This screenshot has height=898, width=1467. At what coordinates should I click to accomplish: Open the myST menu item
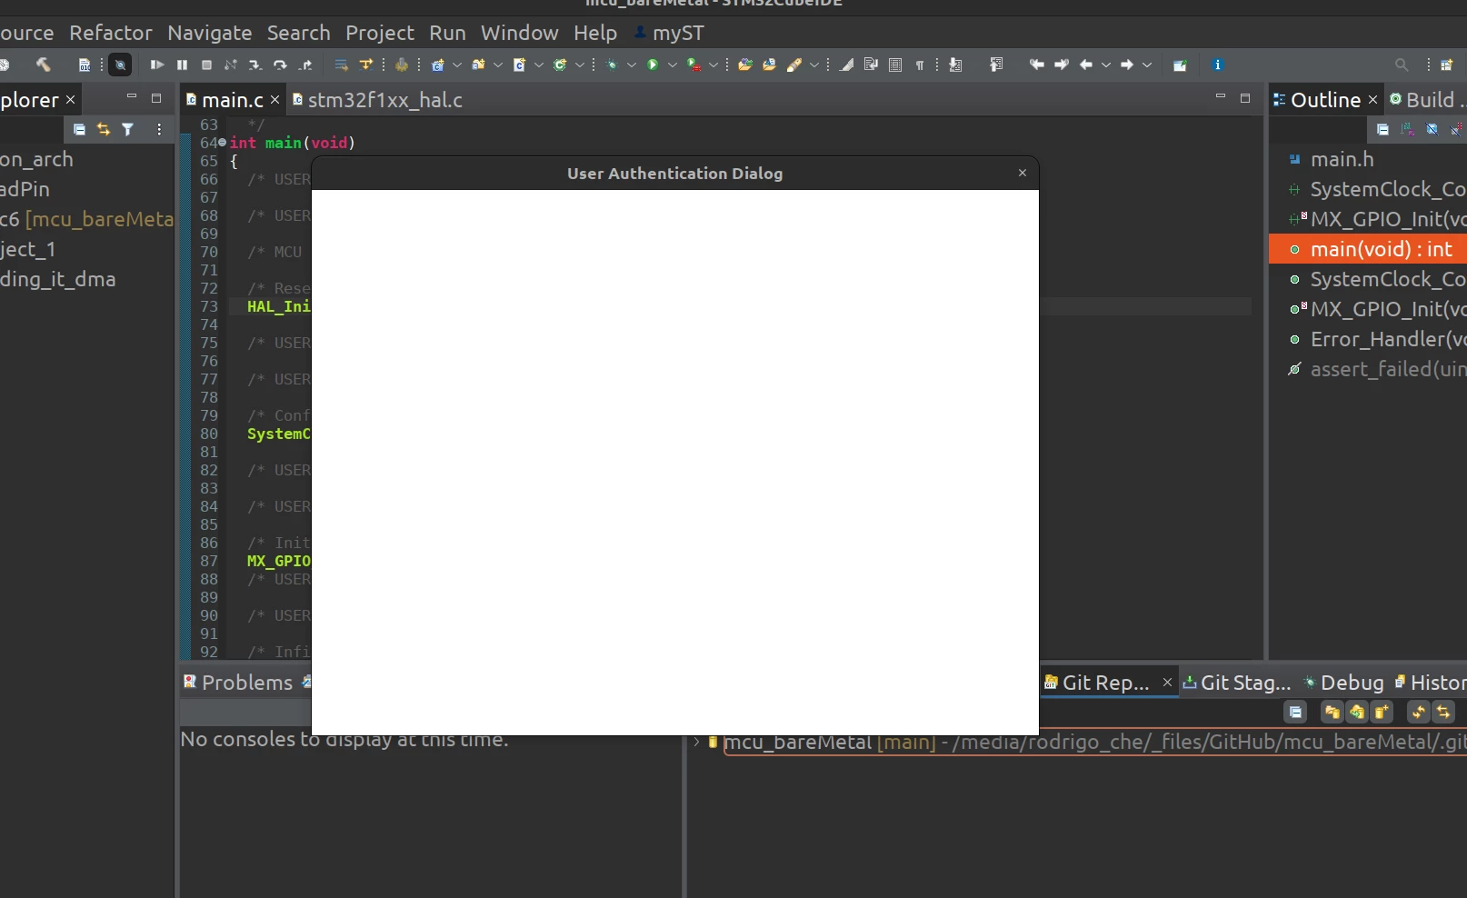[669, 33]
